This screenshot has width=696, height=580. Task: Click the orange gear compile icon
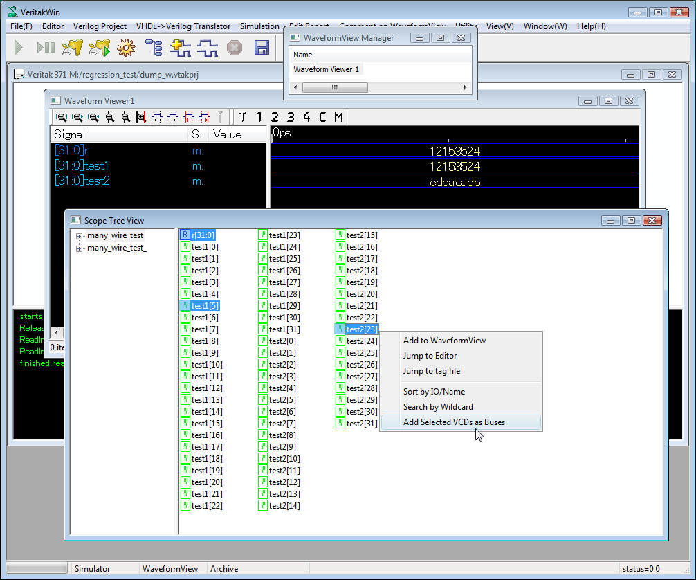coord(126,48)
